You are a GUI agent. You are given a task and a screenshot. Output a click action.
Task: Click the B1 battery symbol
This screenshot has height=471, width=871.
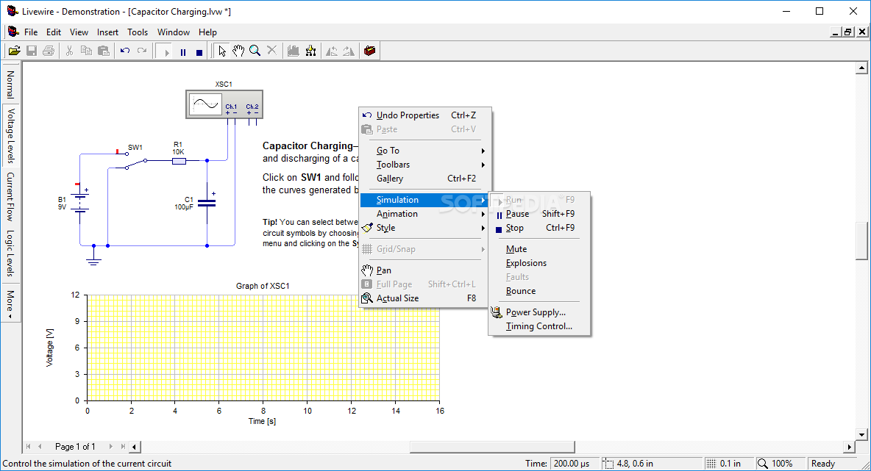(x=81, y=203)
